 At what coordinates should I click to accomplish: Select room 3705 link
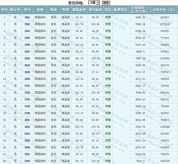(x=27, y=106)
